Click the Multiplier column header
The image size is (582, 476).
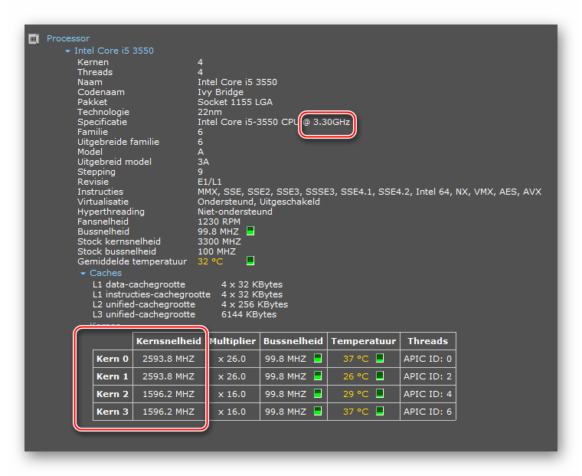pyautogui.click(x=232, y=341)
